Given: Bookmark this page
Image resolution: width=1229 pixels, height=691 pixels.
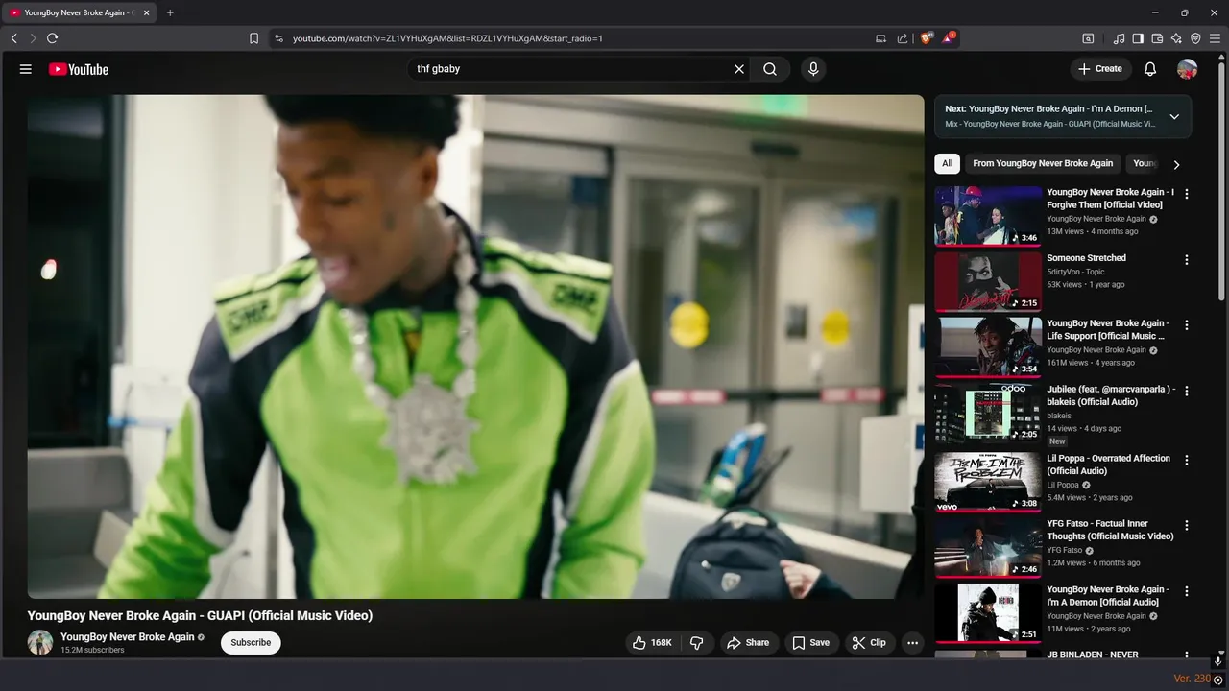Looking at the screenshot, I should 253,38.
